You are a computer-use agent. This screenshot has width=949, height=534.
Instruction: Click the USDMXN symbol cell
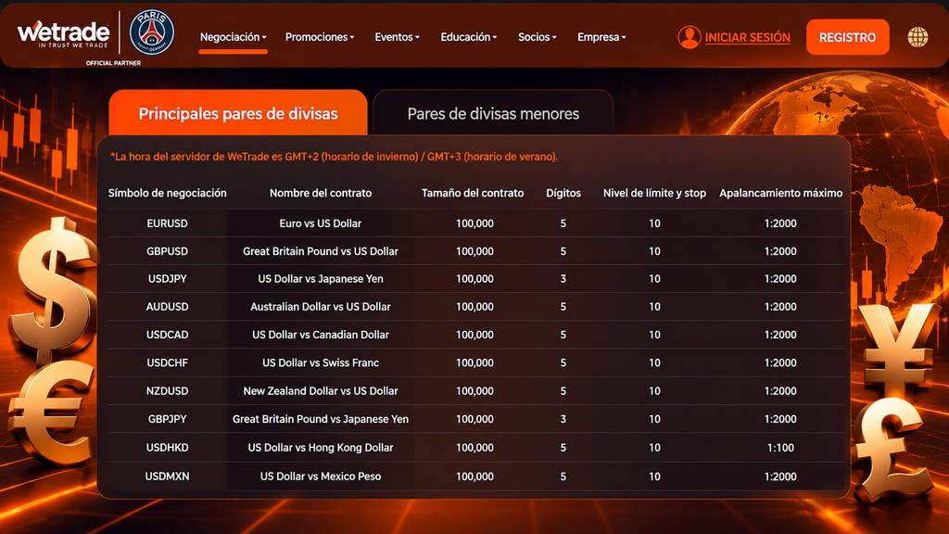tap(167, 477)
